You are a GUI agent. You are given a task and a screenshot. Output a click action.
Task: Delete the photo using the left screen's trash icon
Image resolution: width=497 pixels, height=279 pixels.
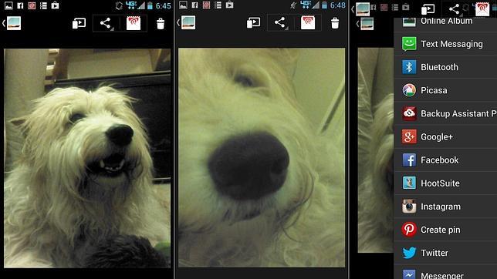click(161, 23)
